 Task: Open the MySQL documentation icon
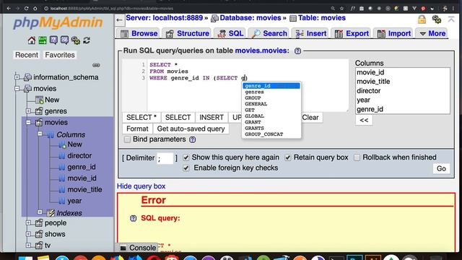tap(64, 40)
